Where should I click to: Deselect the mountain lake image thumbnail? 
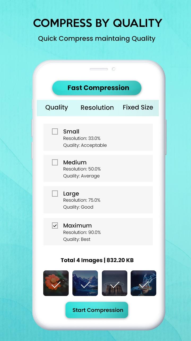85,283
